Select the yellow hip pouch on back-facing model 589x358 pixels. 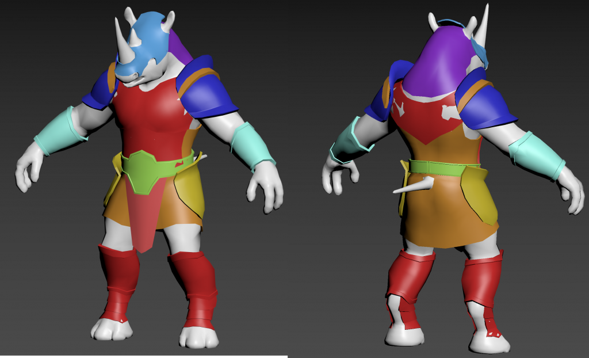(479, 196)
